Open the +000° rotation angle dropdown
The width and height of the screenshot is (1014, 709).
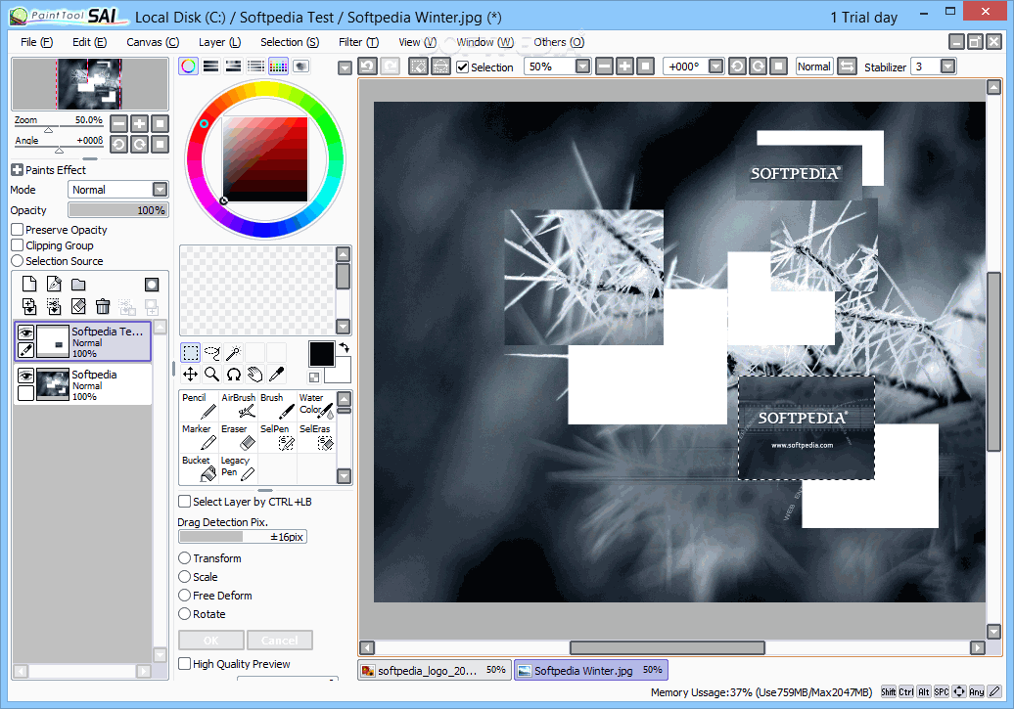tap(715, 66)
